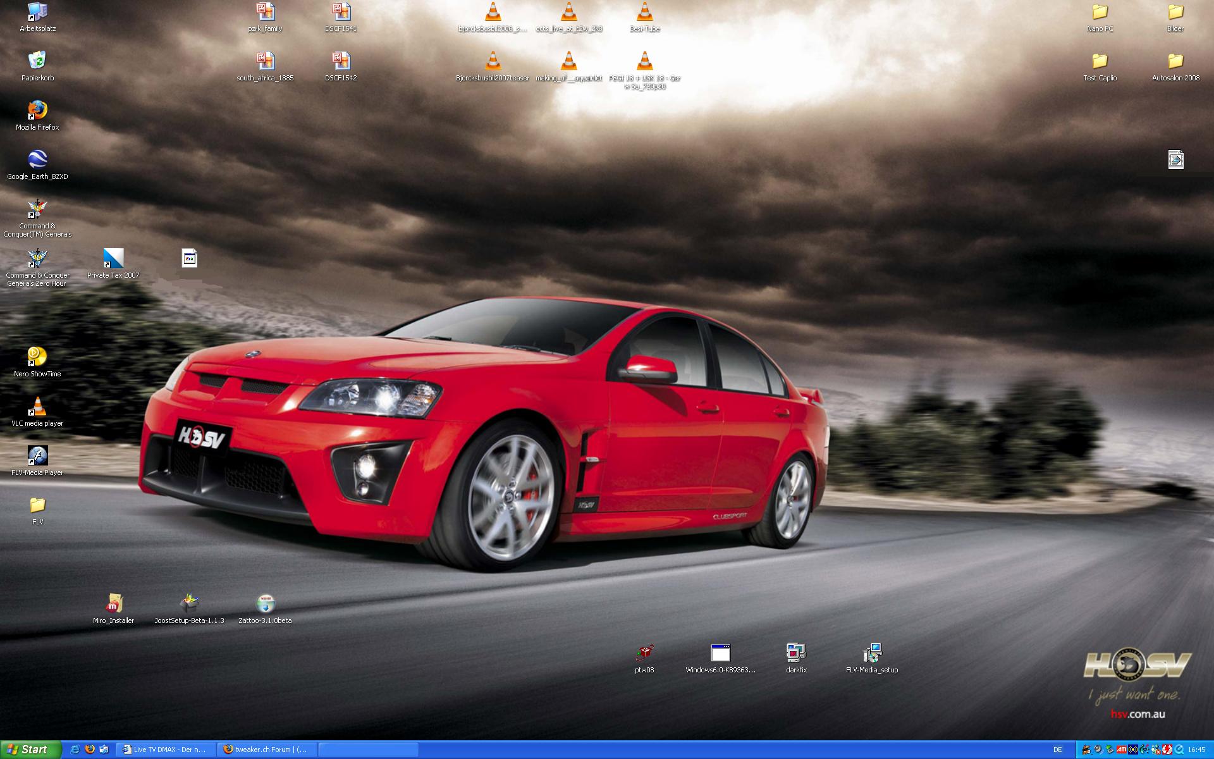Launch Google_Earth_BZXD from the desktop
The image size is (1214, 759).
38,159
